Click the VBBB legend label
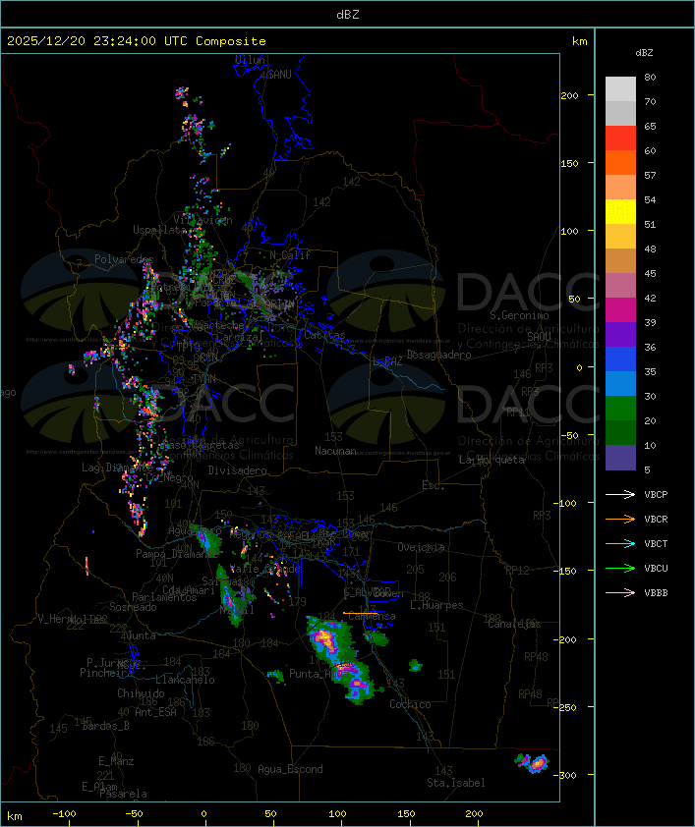 (656, 593)
